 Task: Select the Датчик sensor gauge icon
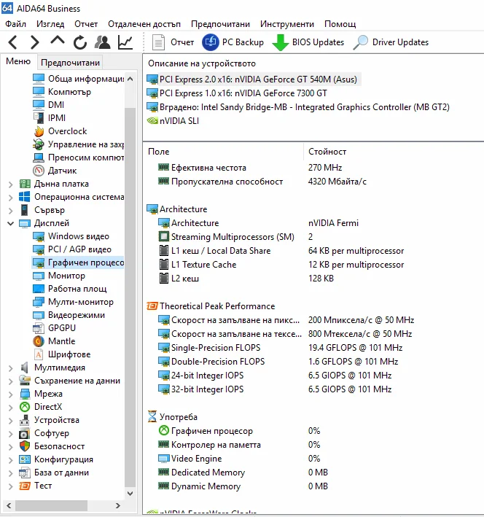pos(39,171)
